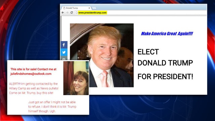Viewport: 215px width, 121px height.
Task: Reload the page with the refresh icon
Action: [x=72, y=13]
